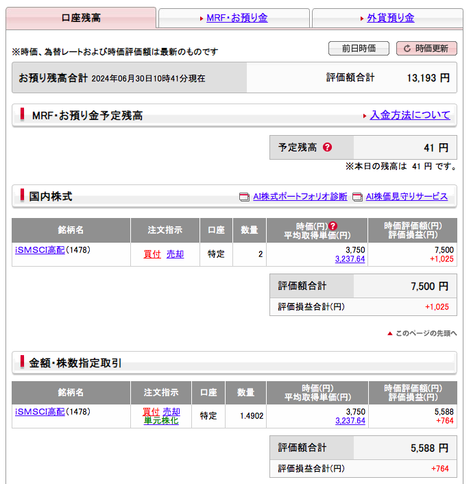Image resolution: width=471 pixels, height=484 pixels.
Task: Click the red arrow icon in 外貨預り金 tab
Action: [362, 19]
